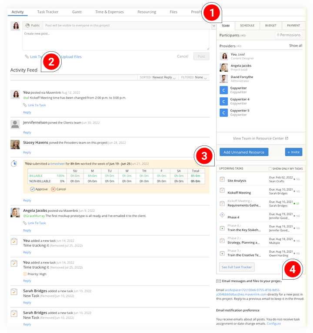Open the Budget tab in side panel
The width and height of the screenshot is (313, 333).
pos(270,26)
